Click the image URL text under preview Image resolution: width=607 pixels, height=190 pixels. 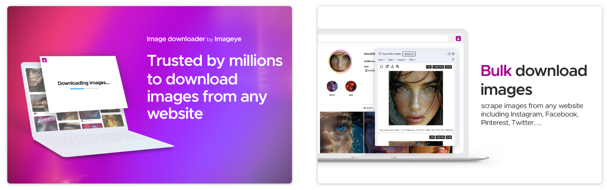point(416,130)
